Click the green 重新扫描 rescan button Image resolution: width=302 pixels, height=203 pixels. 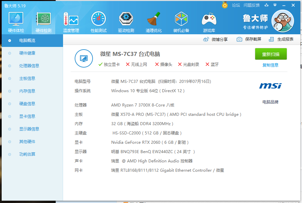coord(271,54)
